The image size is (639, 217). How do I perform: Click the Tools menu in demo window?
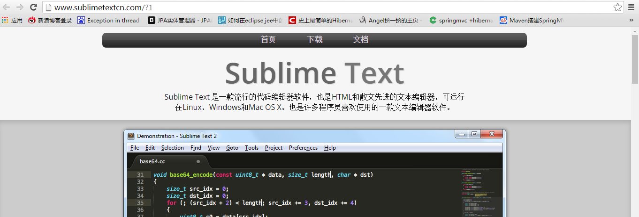pos(251,148)
